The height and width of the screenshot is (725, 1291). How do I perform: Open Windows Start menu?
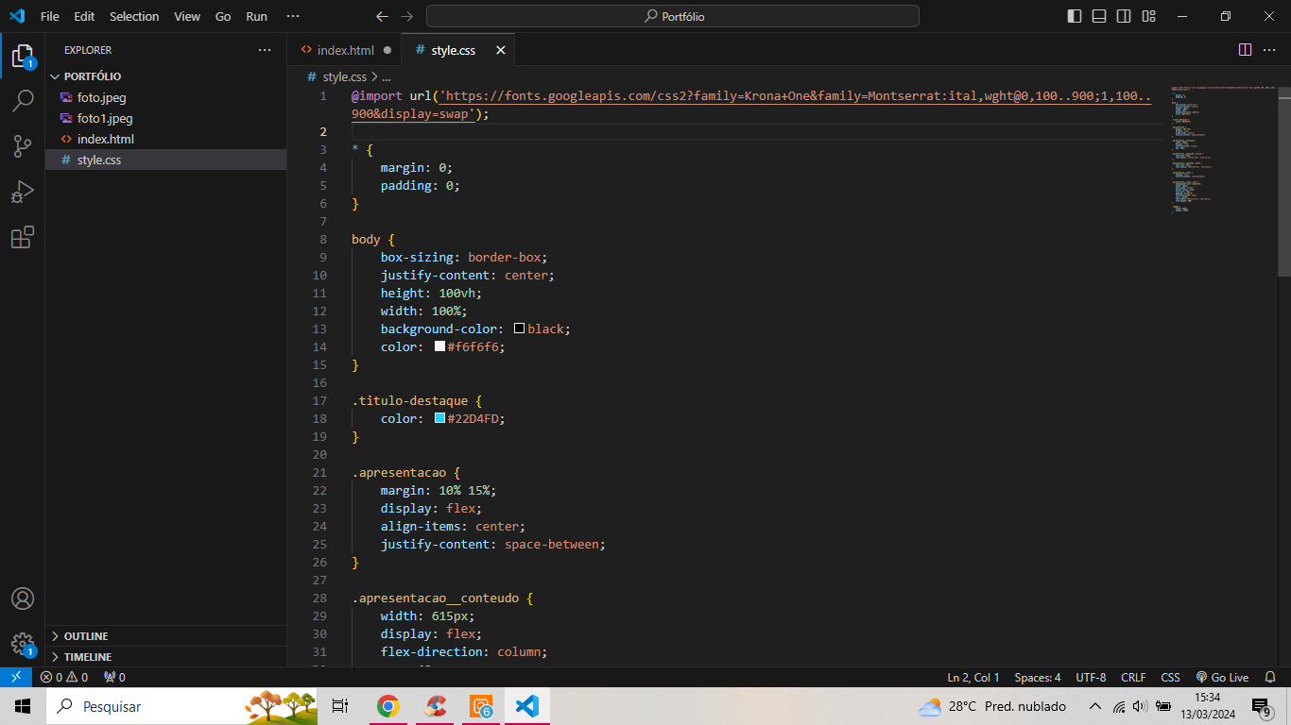[x=23, y=706]
